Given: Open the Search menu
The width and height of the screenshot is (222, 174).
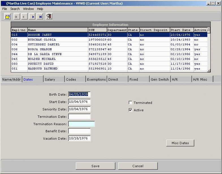Looking at the screenshot, I should click(15, 9).
